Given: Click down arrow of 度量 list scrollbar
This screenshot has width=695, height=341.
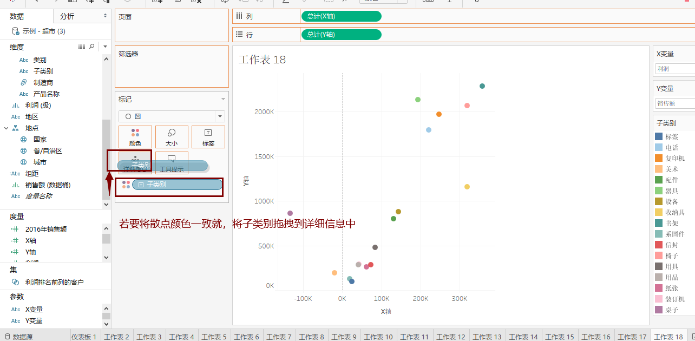Looking at the screenshot, I should pos(106,258).
